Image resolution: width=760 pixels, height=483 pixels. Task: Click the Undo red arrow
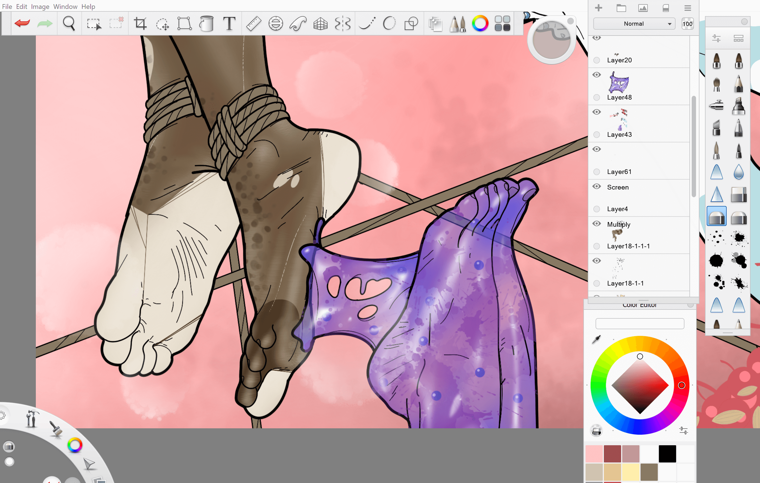coord(22,23)
